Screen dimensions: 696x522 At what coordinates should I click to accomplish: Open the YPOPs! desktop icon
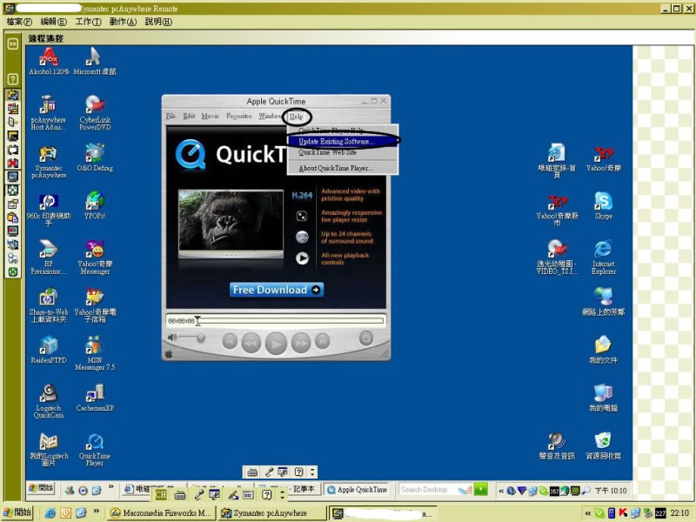coord(95,205)
